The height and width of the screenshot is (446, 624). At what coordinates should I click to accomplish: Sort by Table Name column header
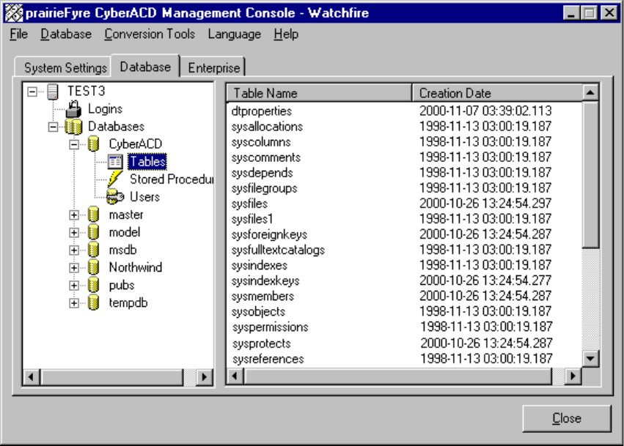coord(319,93)
